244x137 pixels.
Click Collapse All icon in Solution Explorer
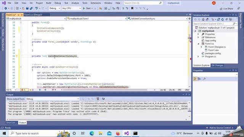226,19
